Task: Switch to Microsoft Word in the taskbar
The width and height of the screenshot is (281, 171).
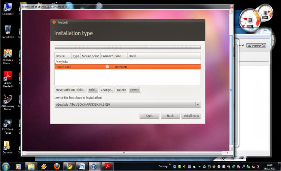Action: [x=82, y=167]
